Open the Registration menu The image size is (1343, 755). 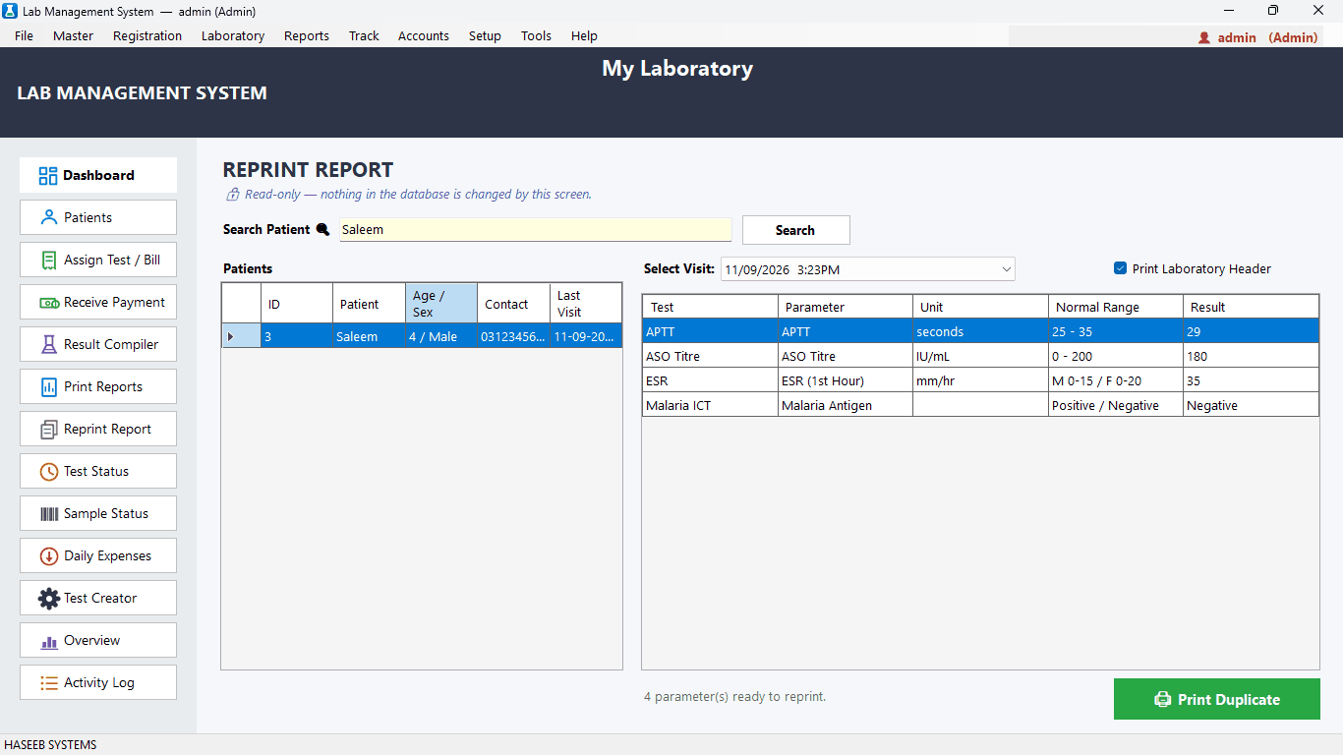147,35
